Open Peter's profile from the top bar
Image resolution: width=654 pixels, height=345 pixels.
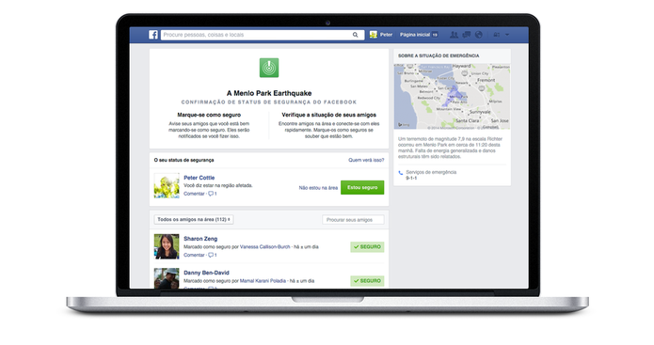[x=386, y=35]
